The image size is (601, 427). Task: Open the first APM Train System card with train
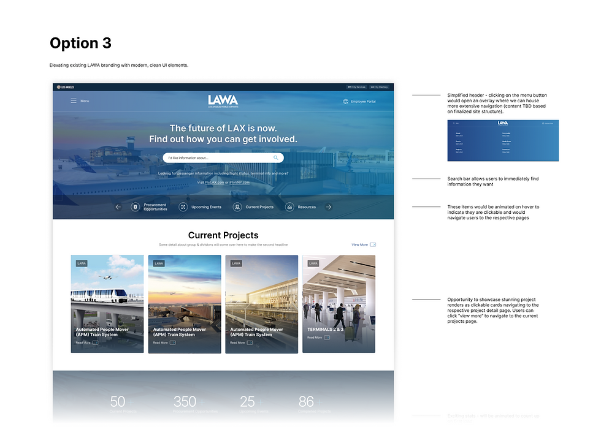107,304
